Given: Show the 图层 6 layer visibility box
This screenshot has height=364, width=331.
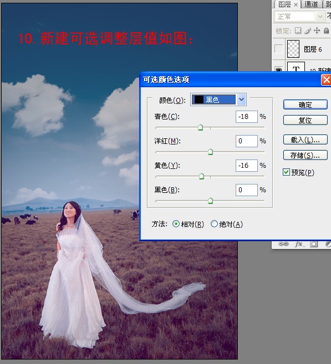Looking at the screenshot, I should click(278, 49).
